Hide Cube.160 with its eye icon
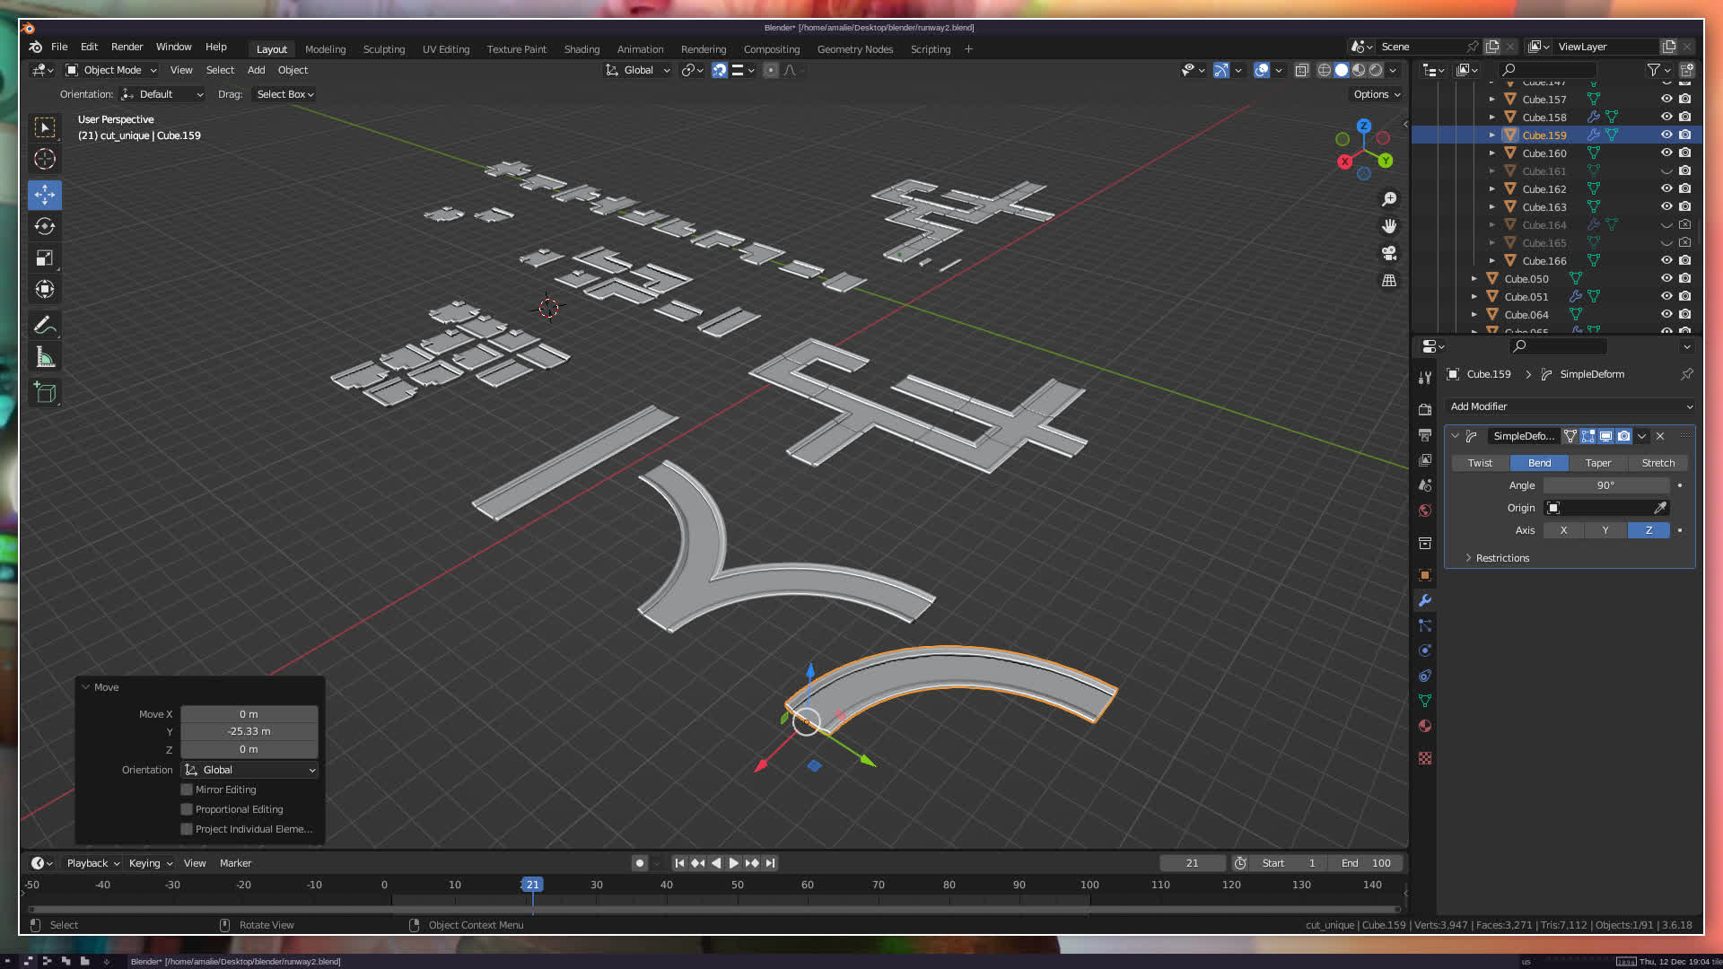Screen dimensions: 1723x969 (x=1666, y=153)
